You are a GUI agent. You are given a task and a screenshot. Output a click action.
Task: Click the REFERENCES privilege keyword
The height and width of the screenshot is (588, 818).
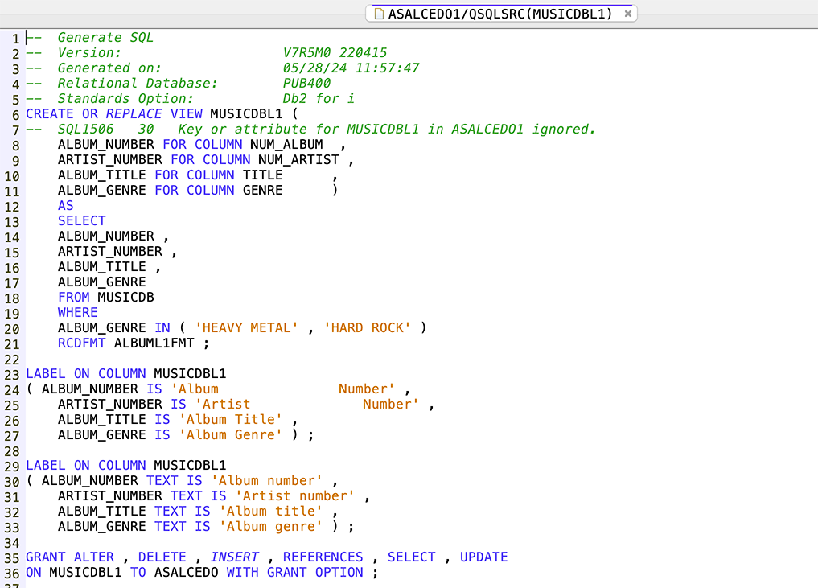(x=323, y=557)
